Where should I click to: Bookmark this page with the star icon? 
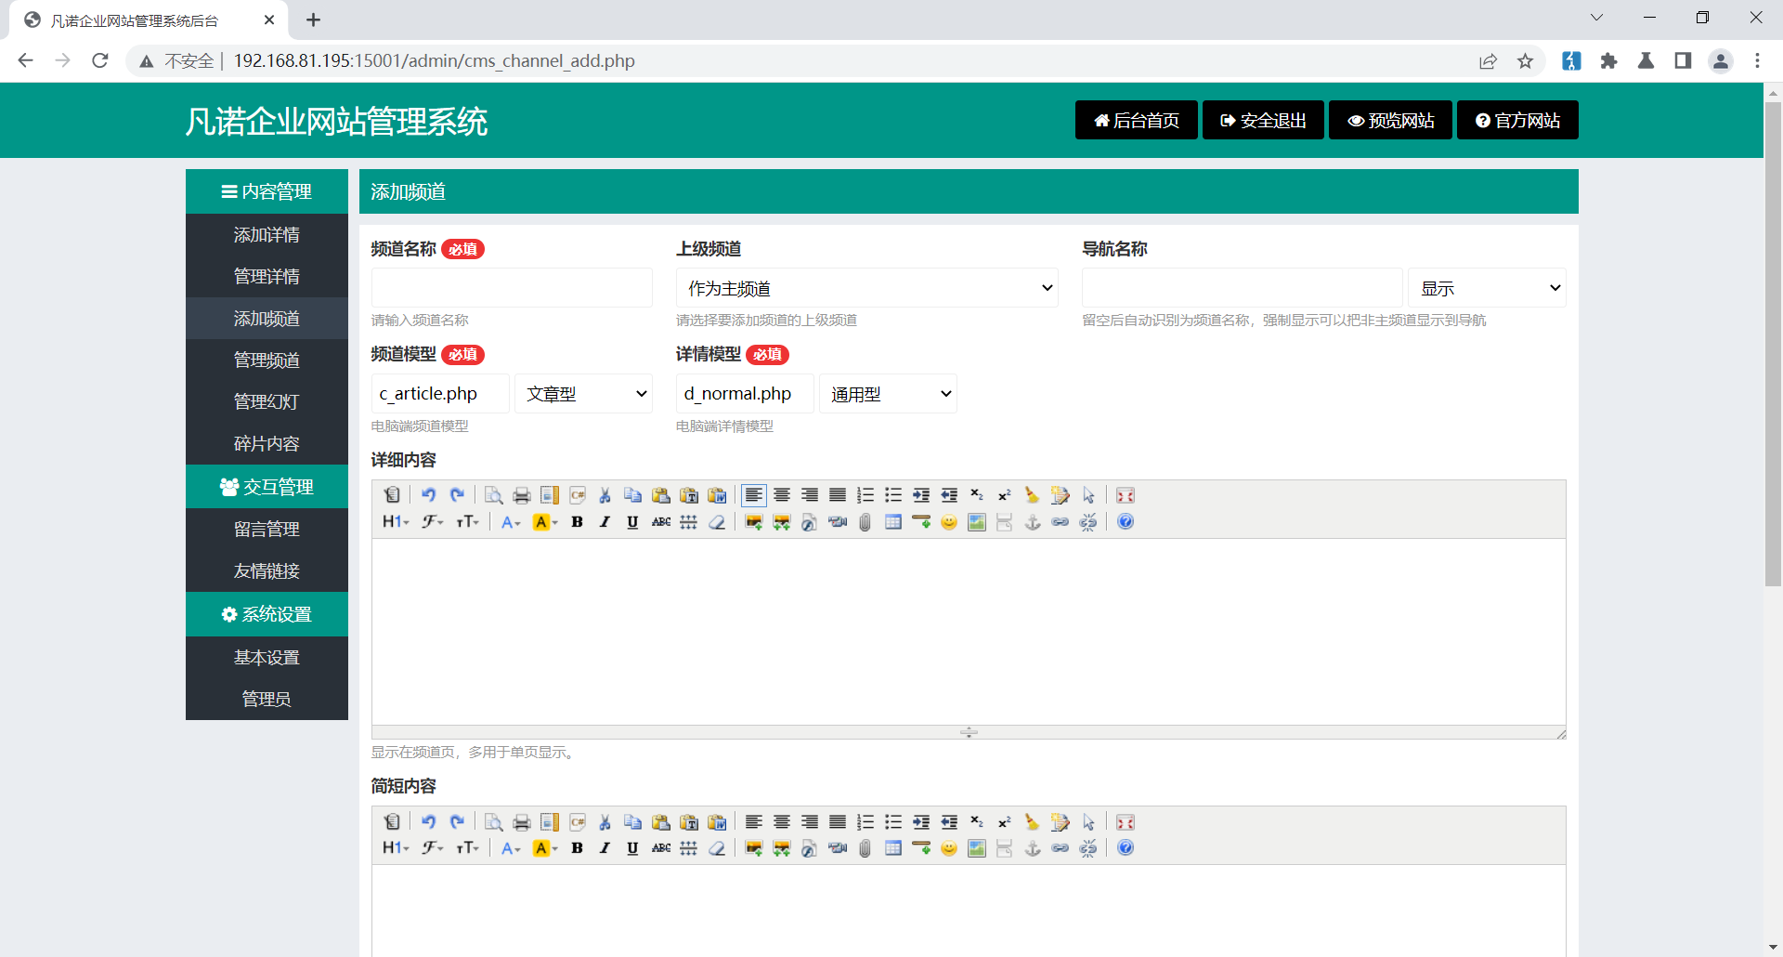1525,61
